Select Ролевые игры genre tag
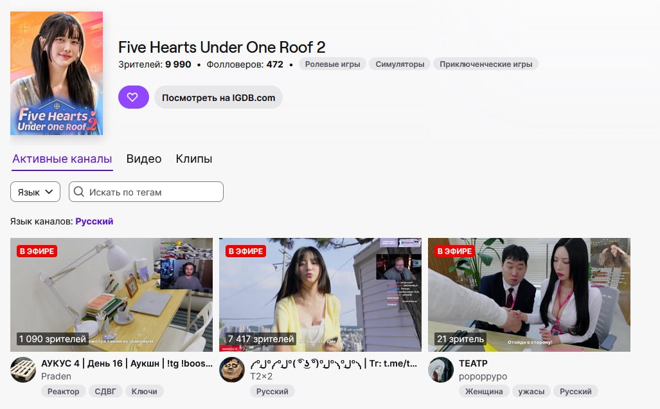 click(332, 64)
